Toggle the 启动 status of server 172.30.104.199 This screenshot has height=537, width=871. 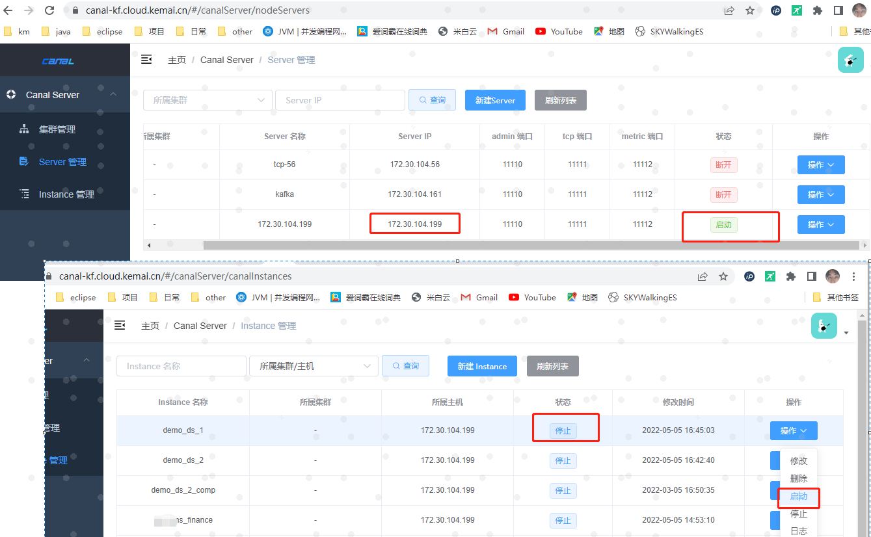coord(723,224)
